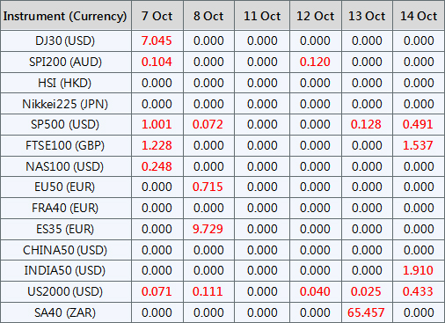This screenshot has height=323, width=445.
Task: Select the 7 Oct column header
Action: (157, 16)
